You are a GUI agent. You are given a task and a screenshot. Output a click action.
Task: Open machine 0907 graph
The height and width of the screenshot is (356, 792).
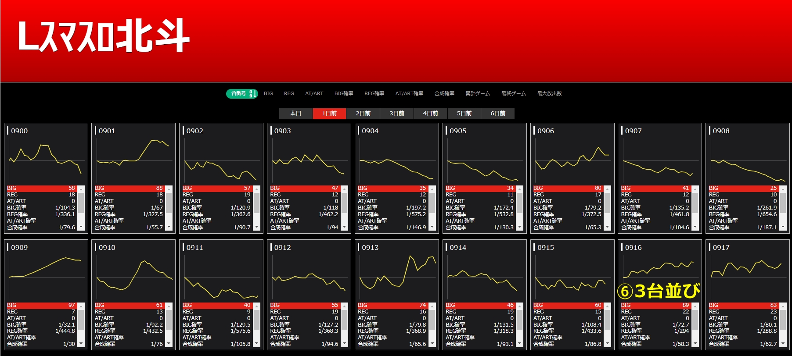[x=661, y=160]
